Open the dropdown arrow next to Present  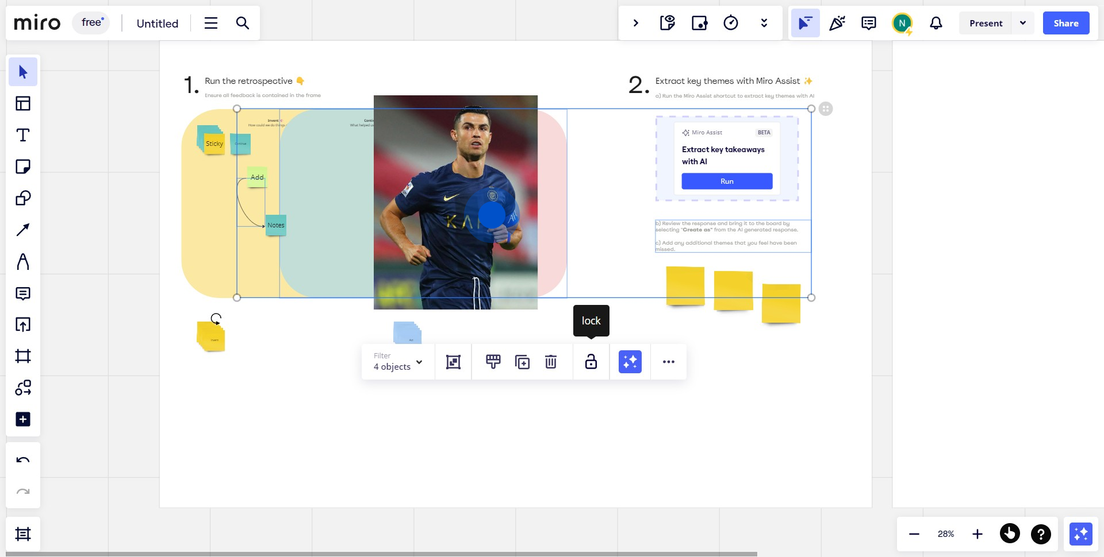click(1023, 23)
